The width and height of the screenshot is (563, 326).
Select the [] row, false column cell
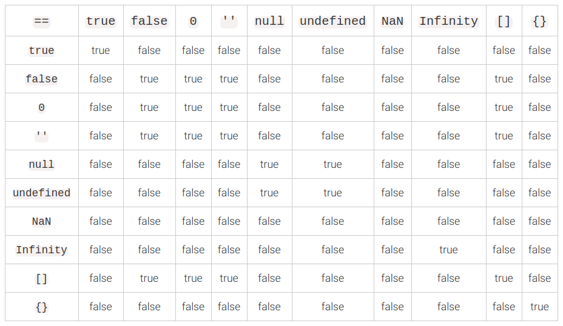coord(149,278)
